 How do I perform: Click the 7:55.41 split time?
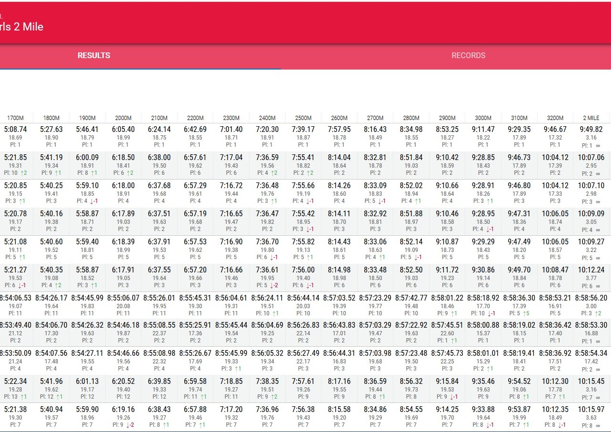point(303,157)
